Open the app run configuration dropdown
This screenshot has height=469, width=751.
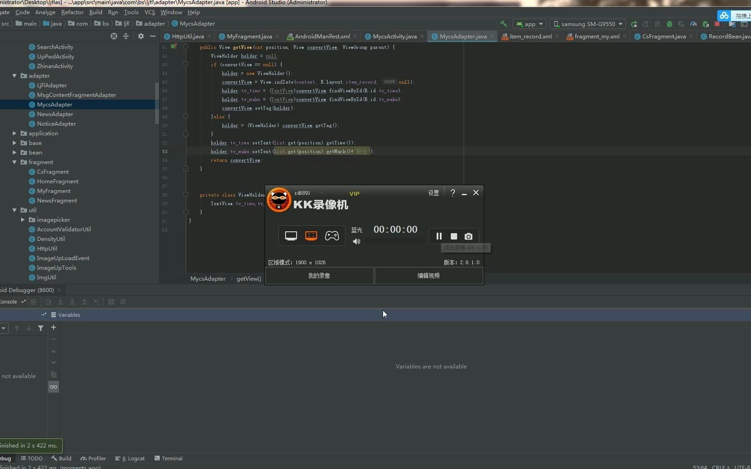click(529, 24)
